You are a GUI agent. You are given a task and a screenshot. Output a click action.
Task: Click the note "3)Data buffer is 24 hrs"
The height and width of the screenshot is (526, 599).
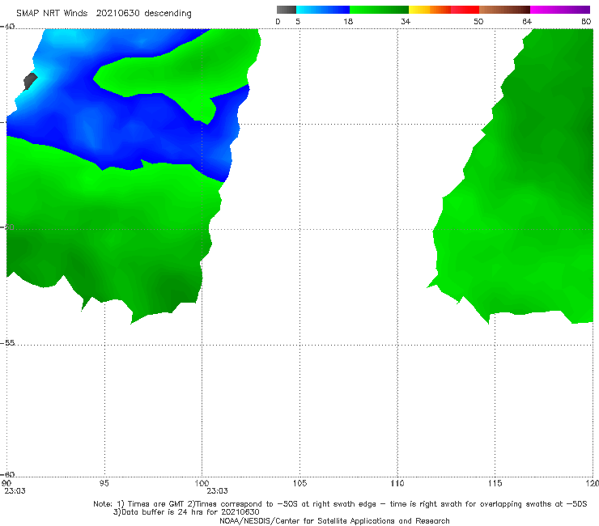186,512
